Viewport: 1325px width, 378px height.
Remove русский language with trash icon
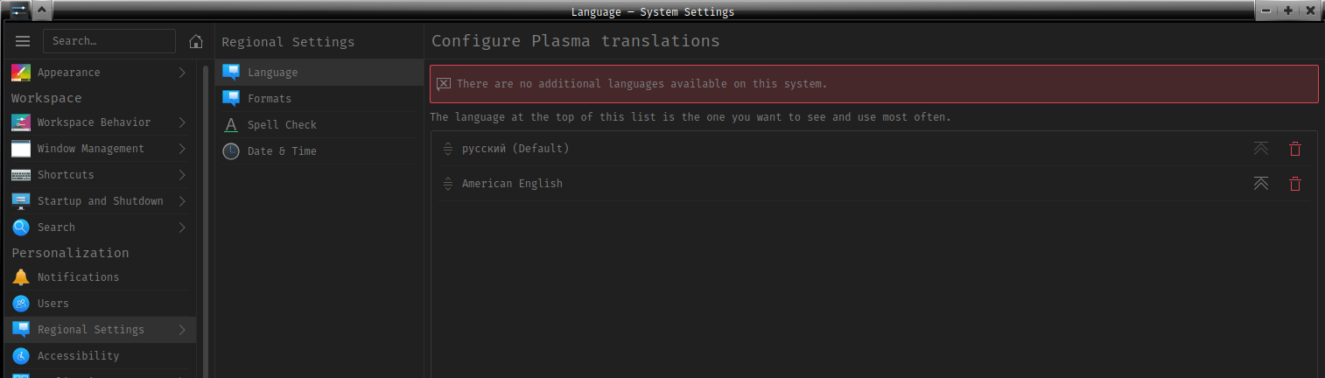[x=1295, y=149]
